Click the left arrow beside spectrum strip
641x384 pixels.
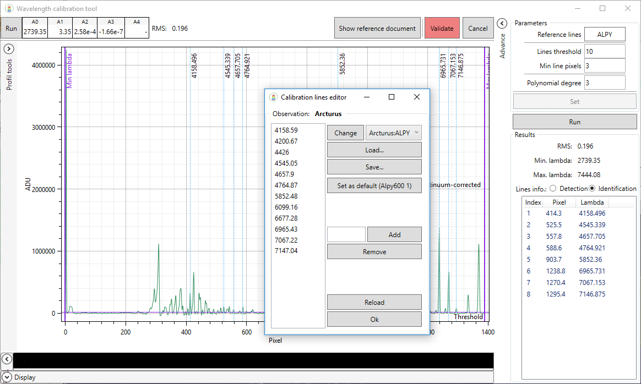pyautogui.click(x=7, y=359)
